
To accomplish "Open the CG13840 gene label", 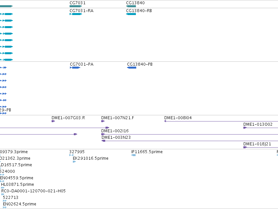I will click(x=135, y=3).
